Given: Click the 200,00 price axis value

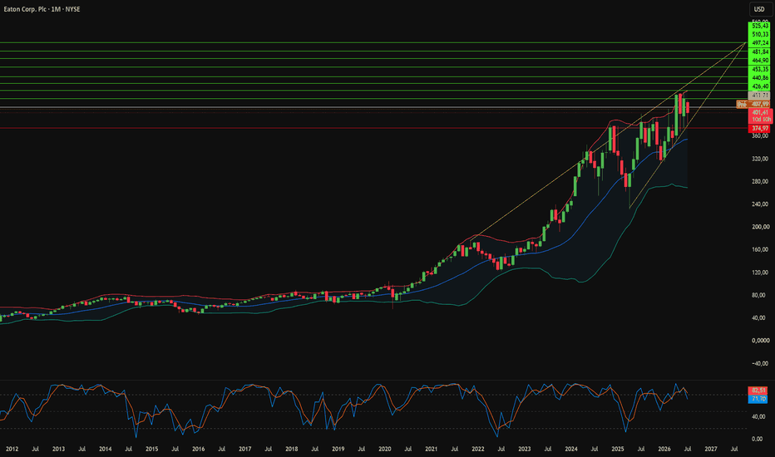Looking at the screenshot, I should tap(760, 227).
